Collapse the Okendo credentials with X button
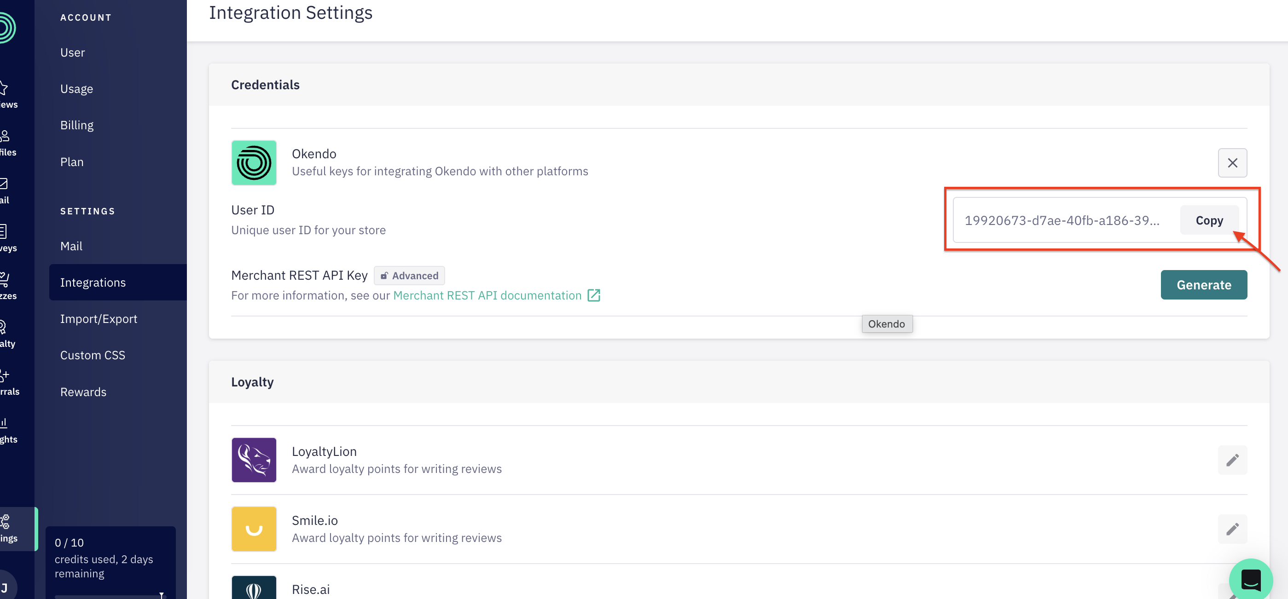Image resolution: width=1288 pixels, height=599 pixels. click(x=1232, y=163)
